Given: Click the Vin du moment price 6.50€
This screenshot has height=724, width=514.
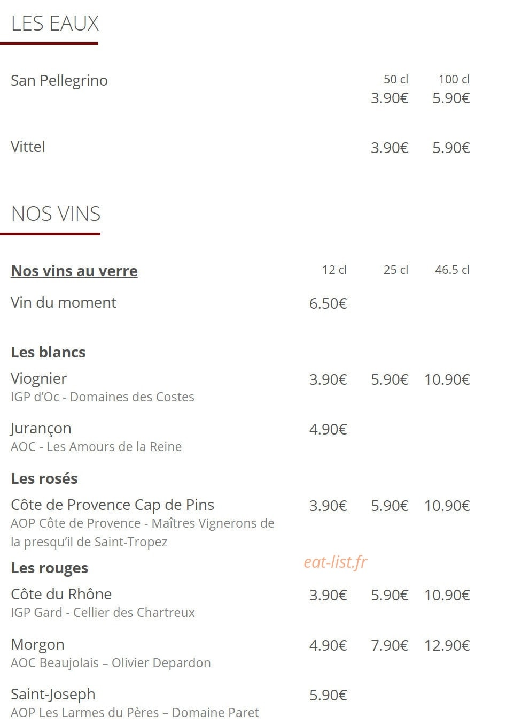Looking at the screenshot, I should (328, 303).
